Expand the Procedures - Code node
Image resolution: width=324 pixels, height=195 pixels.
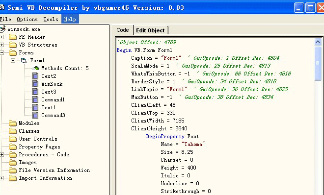coord(1,155)
